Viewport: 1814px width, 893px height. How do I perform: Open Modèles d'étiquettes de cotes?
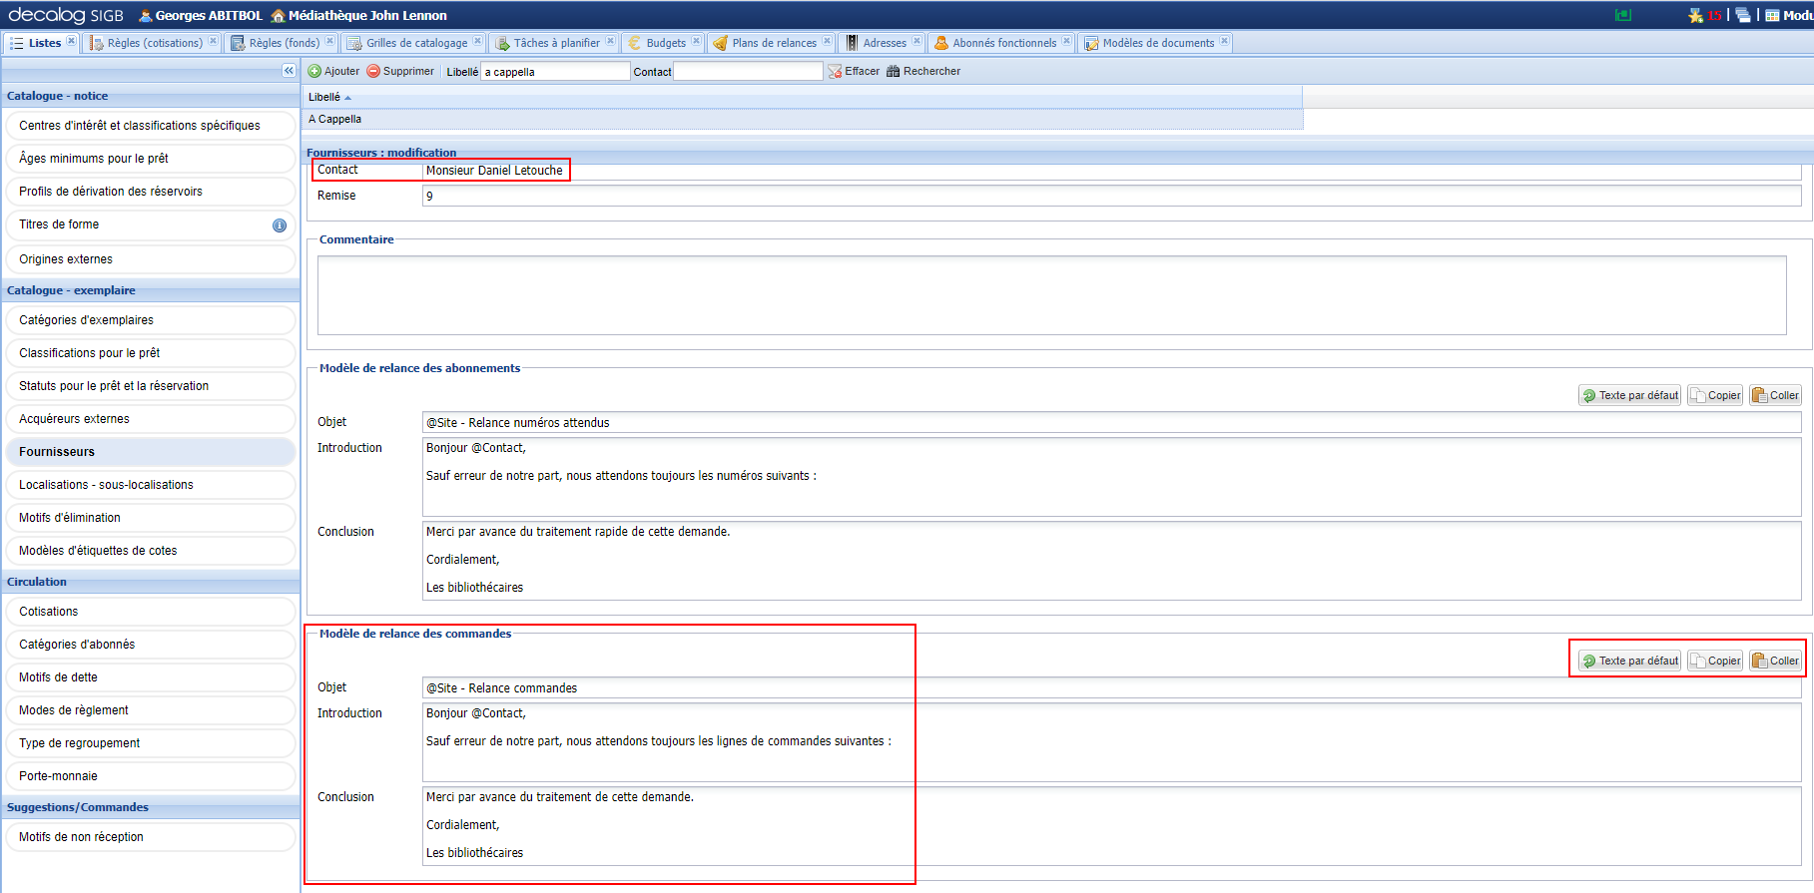(151, 551)
